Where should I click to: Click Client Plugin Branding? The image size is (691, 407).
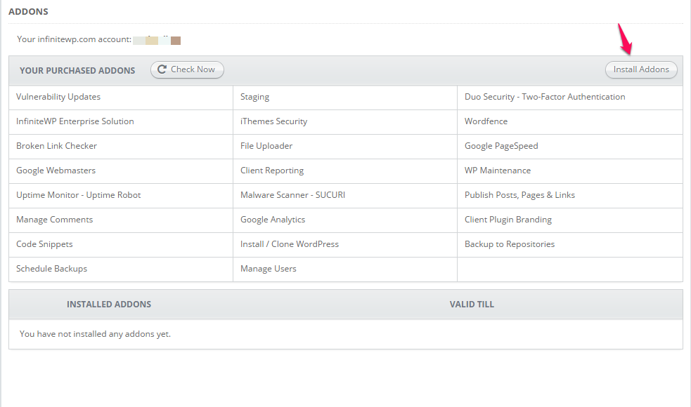click(508, 220)
